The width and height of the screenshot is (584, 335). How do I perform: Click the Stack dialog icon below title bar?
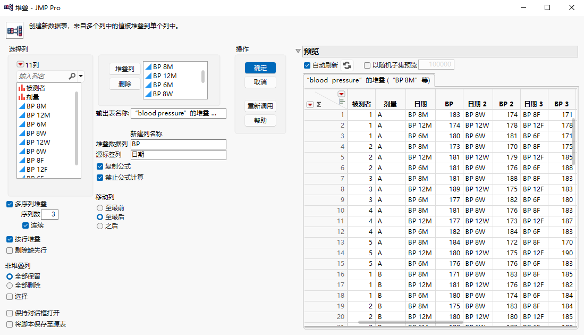(14, 30)
